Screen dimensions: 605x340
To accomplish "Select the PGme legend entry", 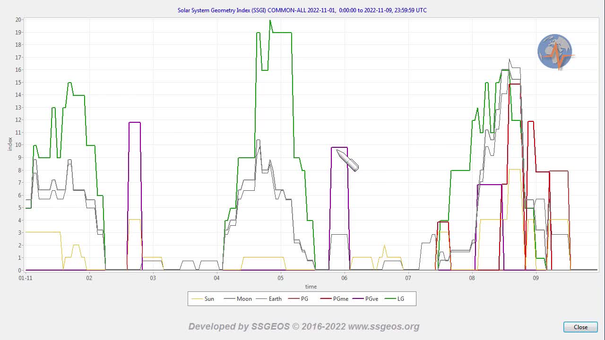I will click(x=335, y=298).
